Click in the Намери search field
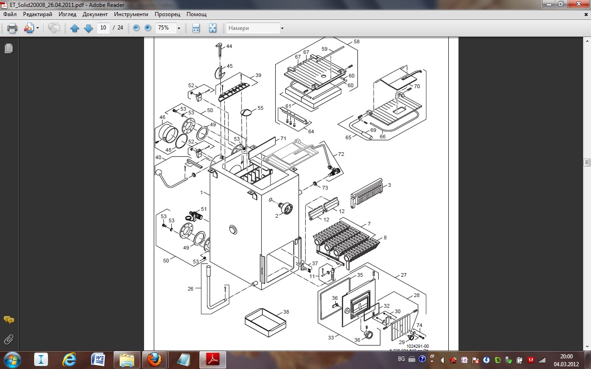 coord(253,28)
